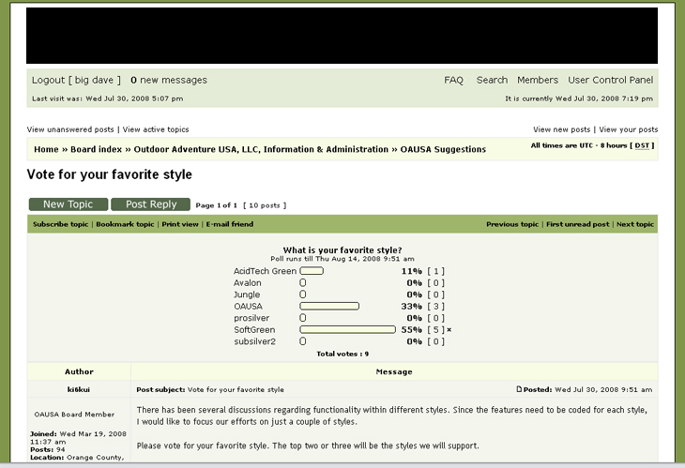Click the SoftGreen poll result bar

pos(347,330)
